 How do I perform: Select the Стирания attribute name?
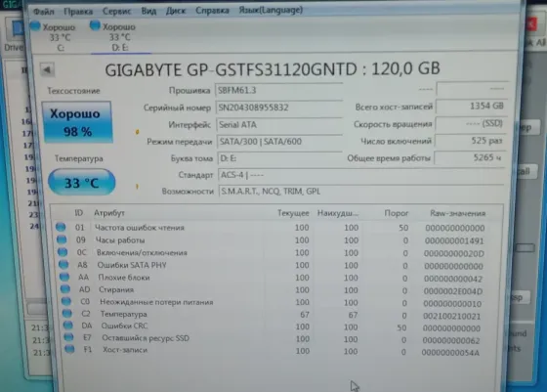[x=116, y=289]
